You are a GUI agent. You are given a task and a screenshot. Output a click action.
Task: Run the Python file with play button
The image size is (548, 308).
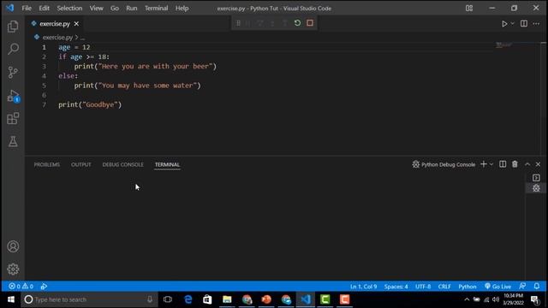point(504,24)
